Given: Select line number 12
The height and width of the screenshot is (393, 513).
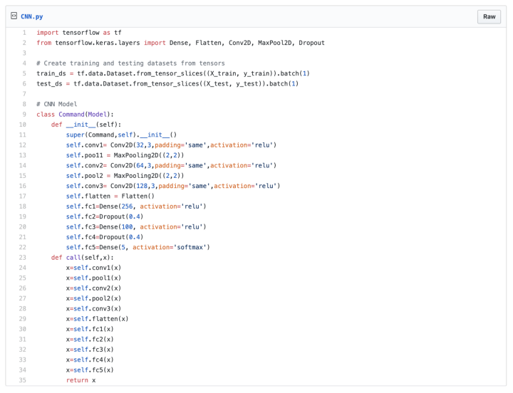Looking at the screenshot, I should [23, 145].
